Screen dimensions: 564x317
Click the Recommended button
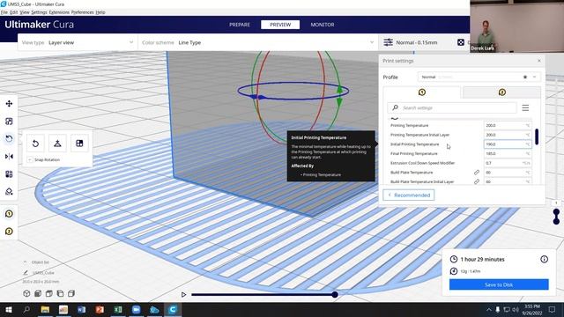pos(409,195)
